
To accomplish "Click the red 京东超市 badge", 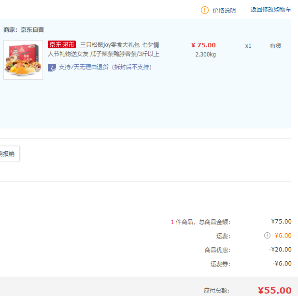I will pyautogui.click(x=62, y=44).
